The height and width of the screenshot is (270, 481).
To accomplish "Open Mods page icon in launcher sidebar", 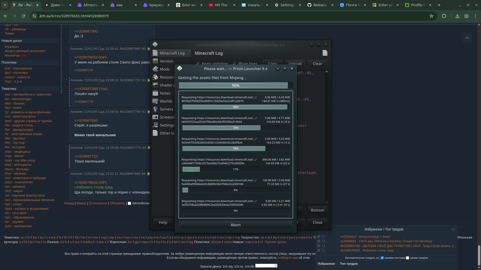I will click(x=156, y=69).
